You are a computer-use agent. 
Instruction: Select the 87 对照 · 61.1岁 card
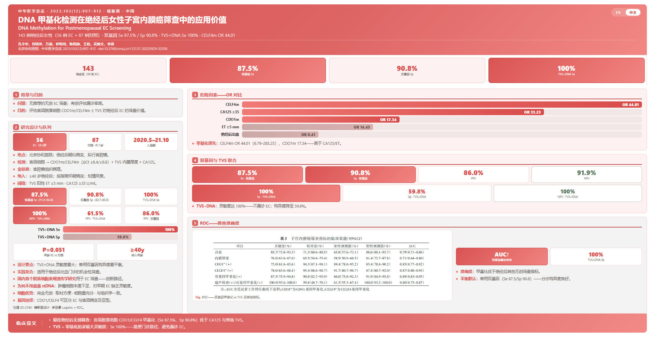95,142
